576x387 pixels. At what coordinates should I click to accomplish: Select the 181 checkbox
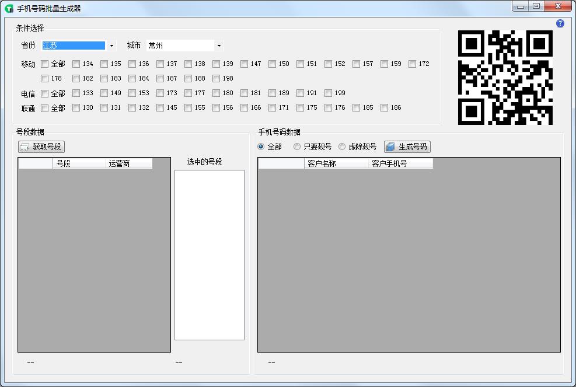[244, 93]
